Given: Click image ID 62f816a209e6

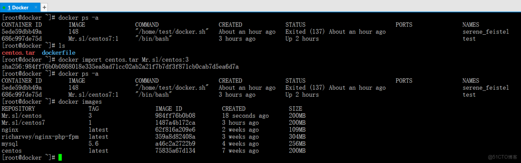Looking at the screenshot, I should (176, 130).
